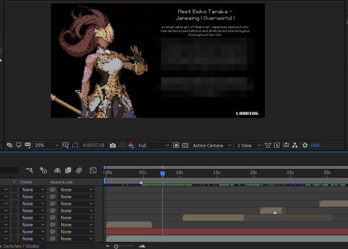Select the red layer bar in the timeline
The image size is (348, 249).
pos(227,232)
